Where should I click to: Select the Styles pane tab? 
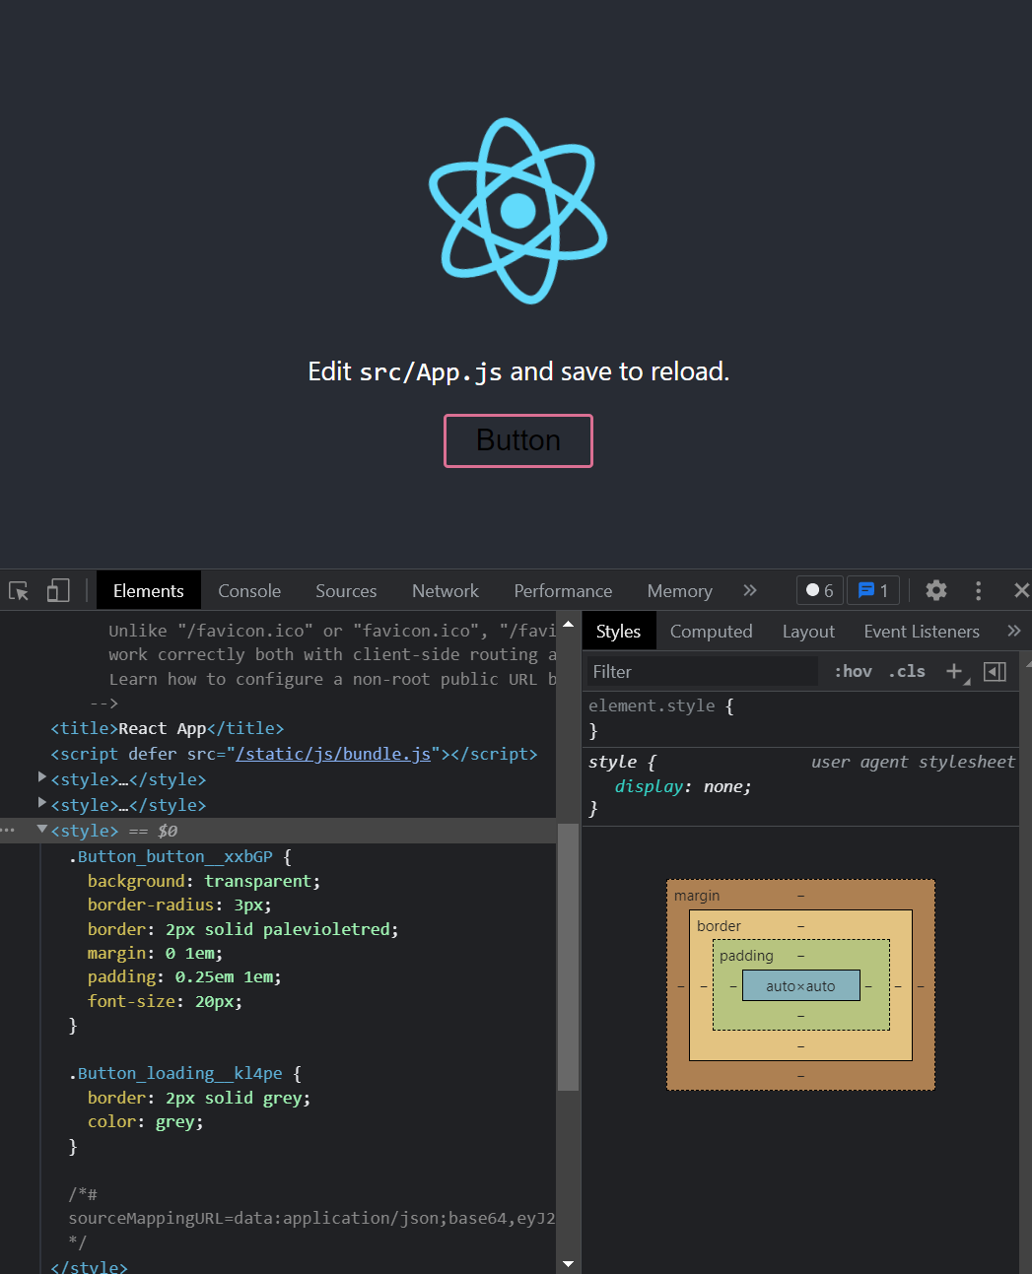[618, 631]
